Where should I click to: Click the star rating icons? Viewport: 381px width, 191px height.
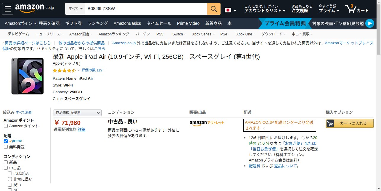64,70
